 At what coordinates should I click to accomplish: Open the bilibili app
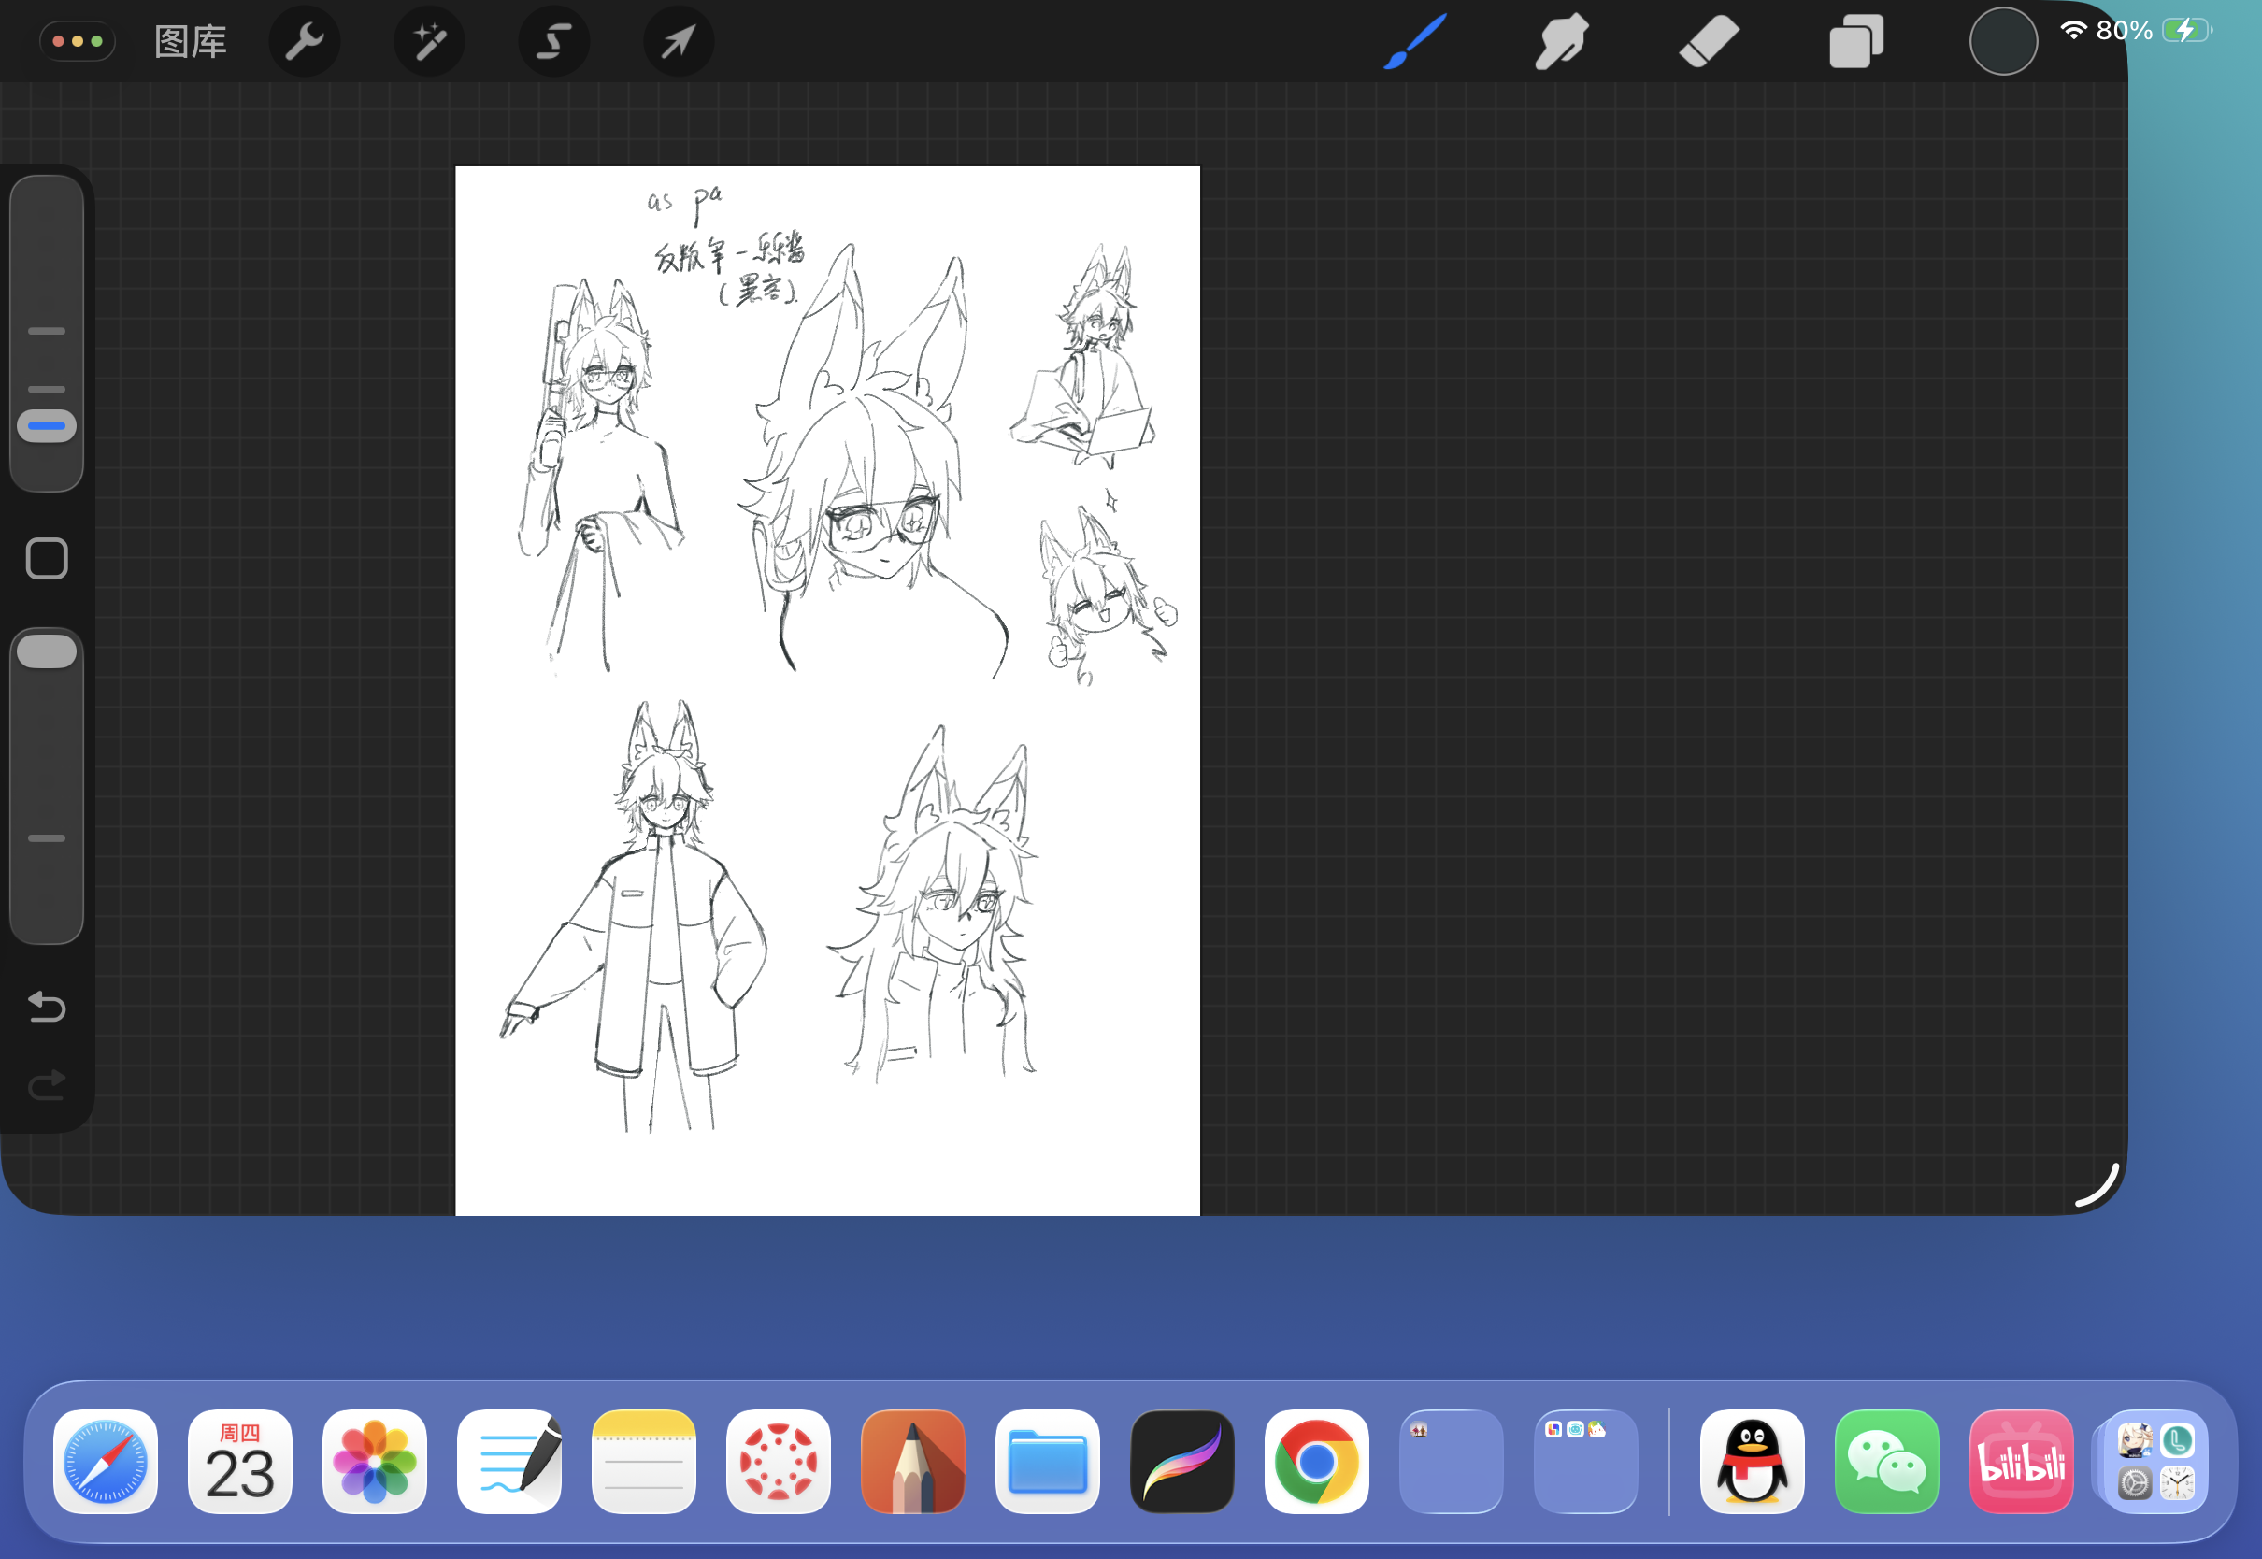point(2022,1461)
